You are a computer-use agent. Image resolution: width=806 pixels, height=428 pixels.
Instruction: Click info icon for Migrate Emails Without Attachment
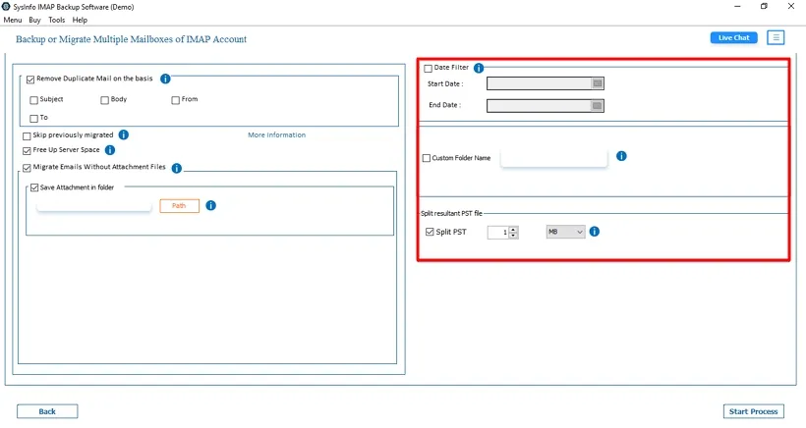coord(176,168)
